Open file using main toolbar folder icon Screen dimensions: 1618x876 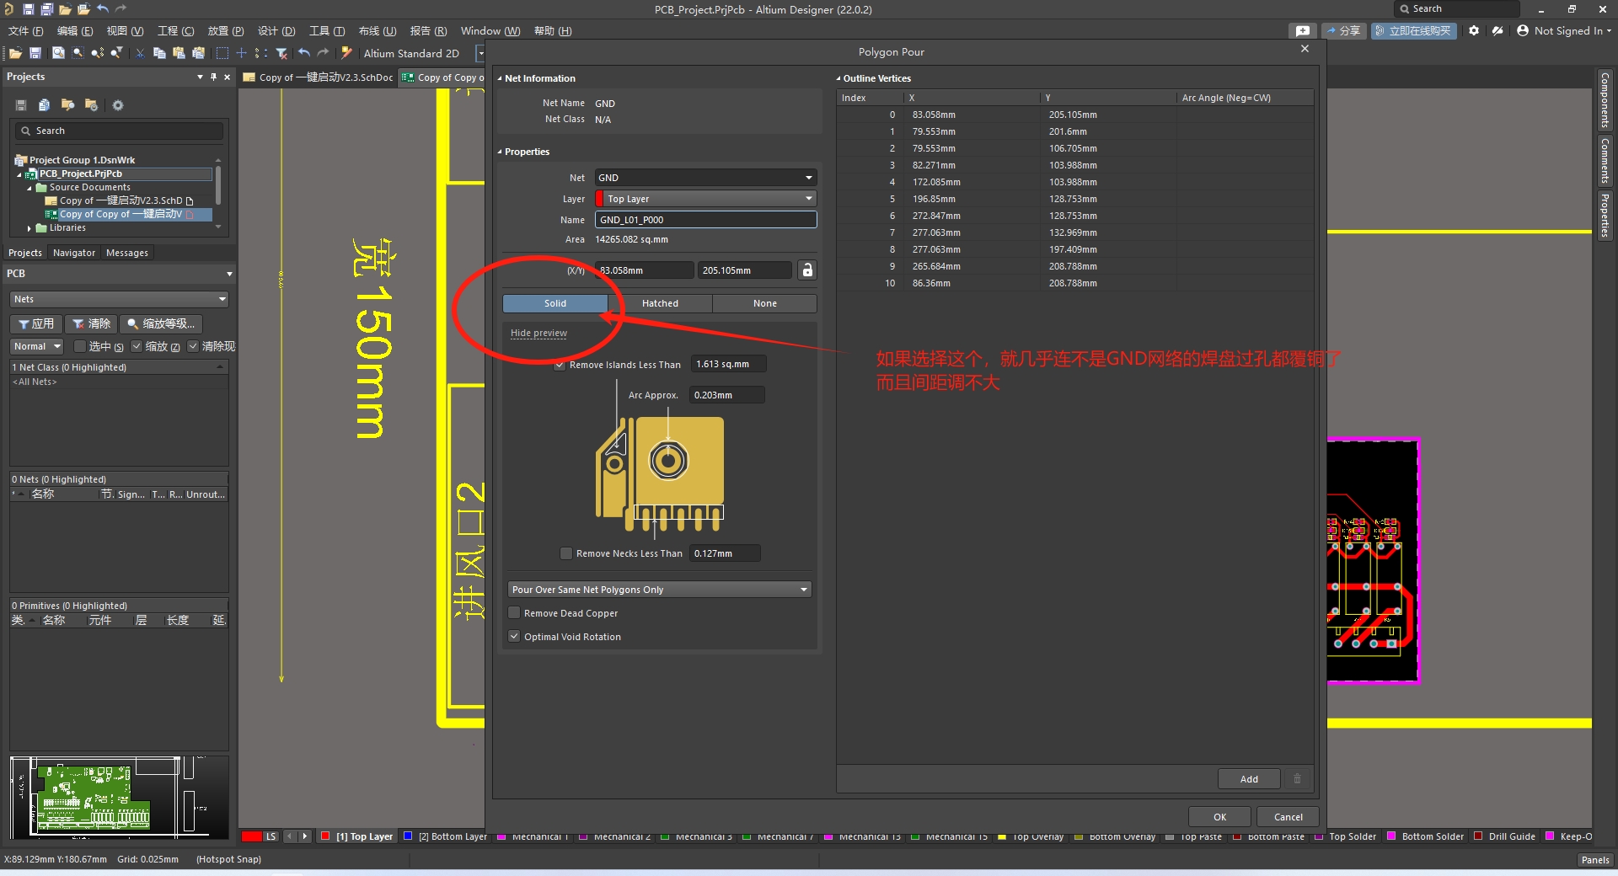[x=15, y=53]
